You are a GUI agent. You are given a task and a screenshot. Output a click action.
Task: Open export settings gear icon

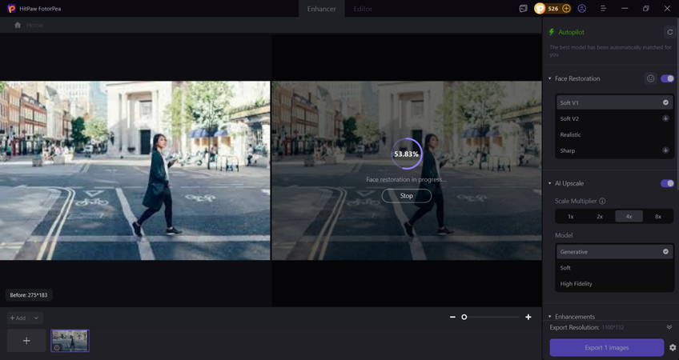pos(673,347)
